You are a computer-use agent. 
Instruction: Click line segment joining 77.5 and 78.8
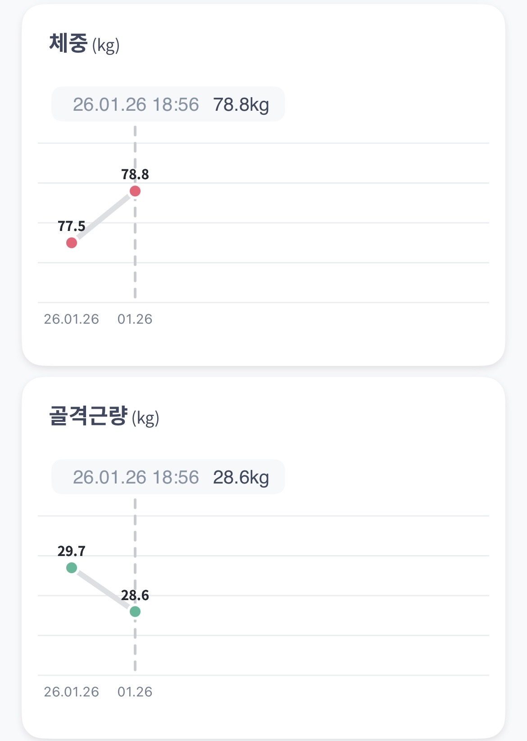pos(103,217)
